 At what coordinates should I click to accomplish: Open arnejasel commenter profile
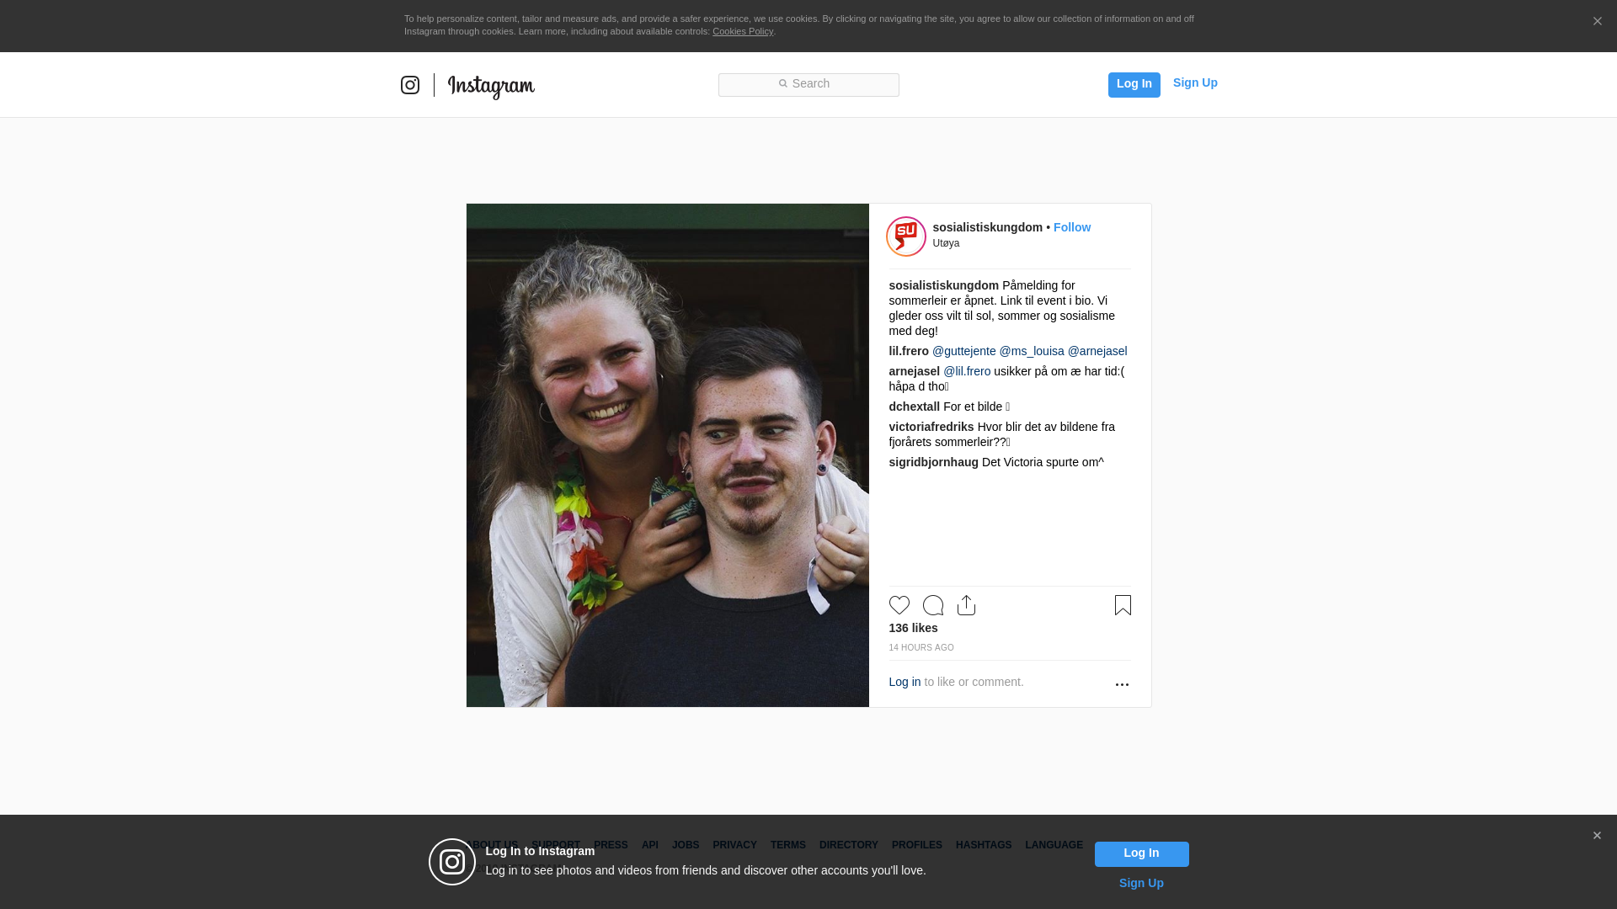[x=914, y=371]
